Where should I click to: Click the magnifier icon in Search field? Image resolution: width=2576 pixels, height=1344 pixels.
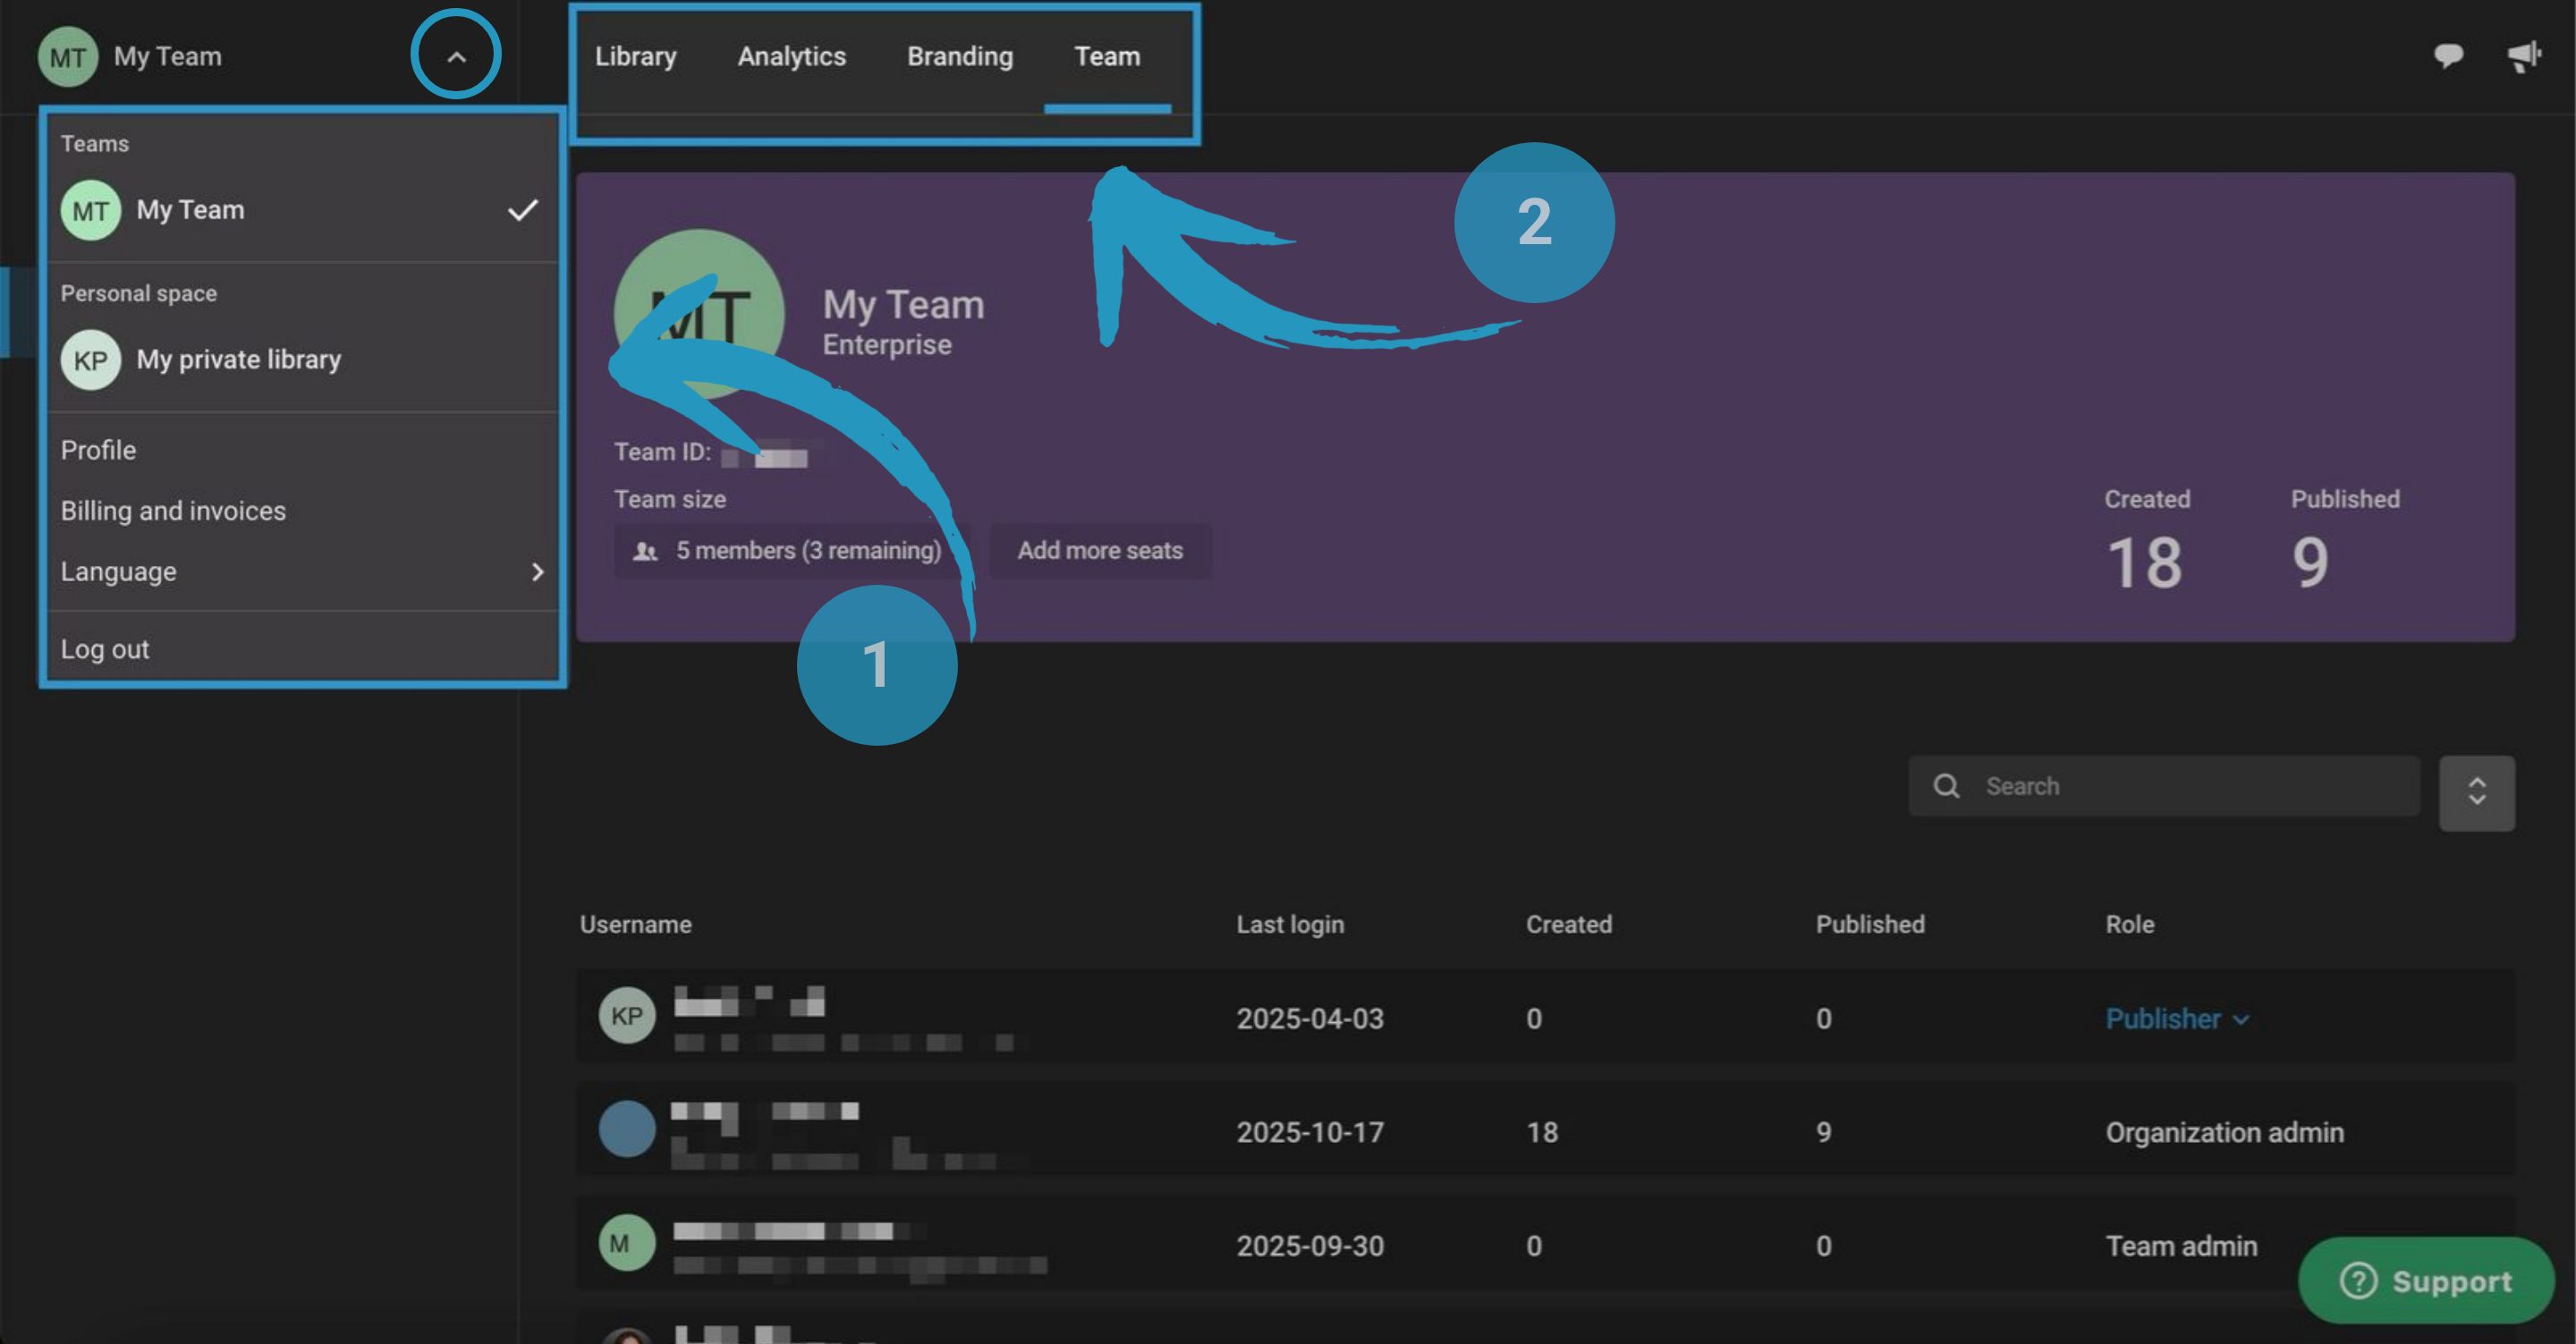(x=1946, y=786)
